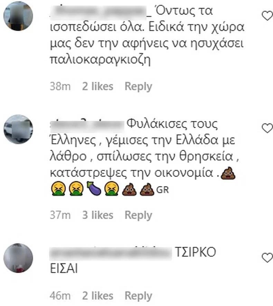Open avatar next to Φυλάκισες τους comment
This screenshot has height=306, width=273.
tap(18, 129)
